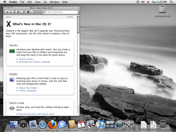
Task: Click the help window scrollbar thumb
Action: 78,25
